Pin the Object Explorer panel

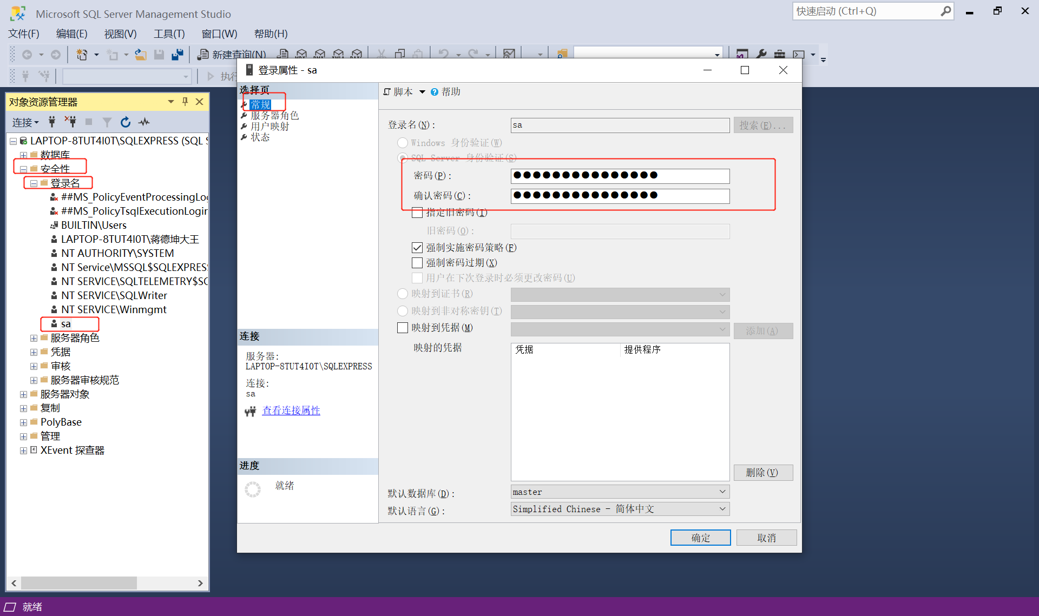click(185, 102)
